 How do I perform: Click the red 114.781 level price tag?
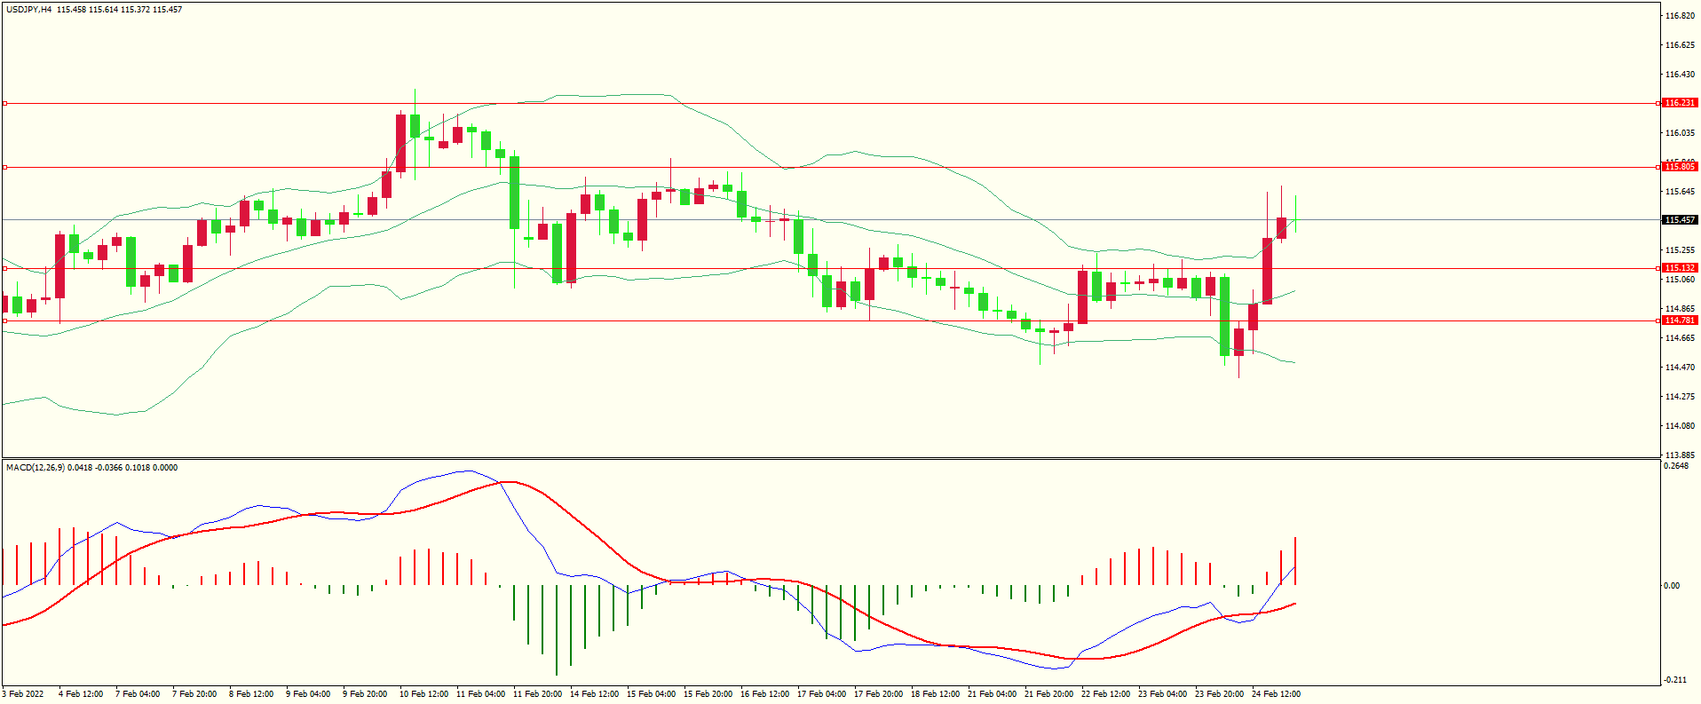1680,320
